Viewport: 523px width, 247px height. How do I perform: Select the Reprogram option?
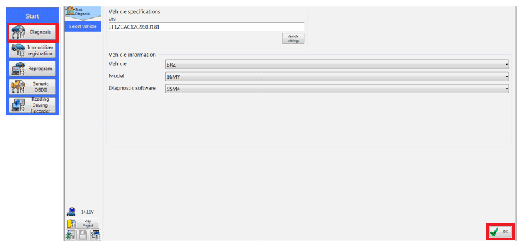coord(33,69)
